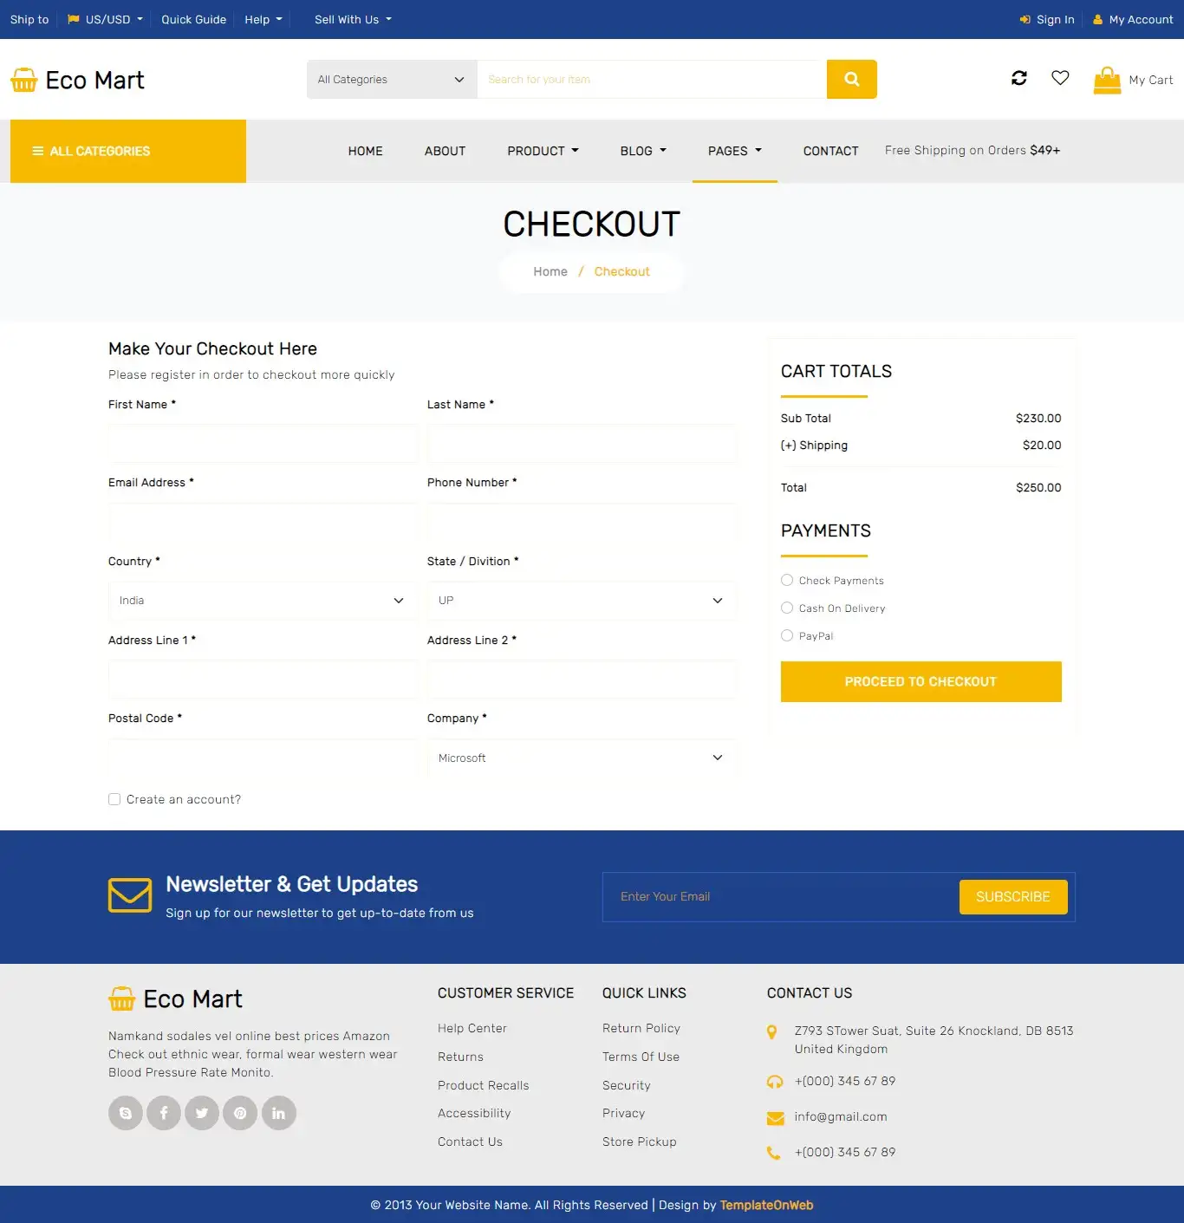Switch to the CONTACT page

click(830, 151)
